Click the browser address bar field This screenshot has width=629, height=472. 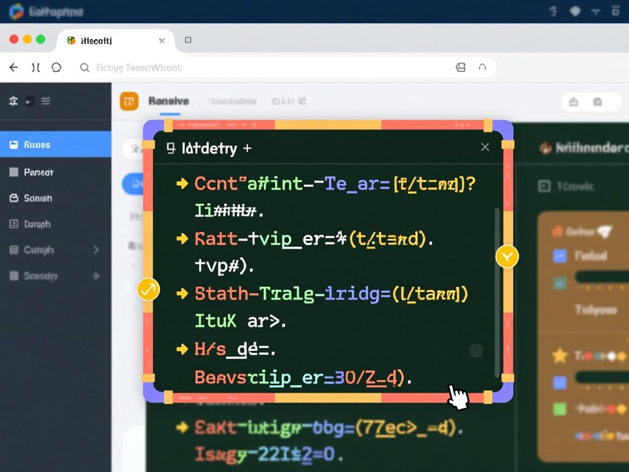[x=273, y=68]
